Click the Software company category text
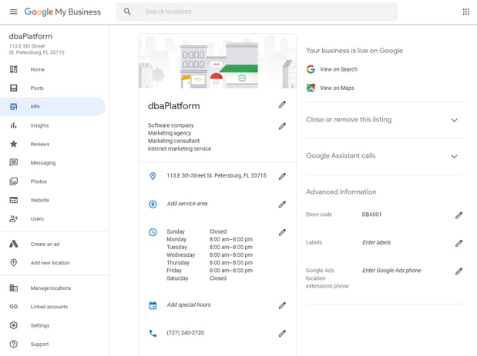Image resolution: width=477 pixels, height=356 pixels. point(170,125)
